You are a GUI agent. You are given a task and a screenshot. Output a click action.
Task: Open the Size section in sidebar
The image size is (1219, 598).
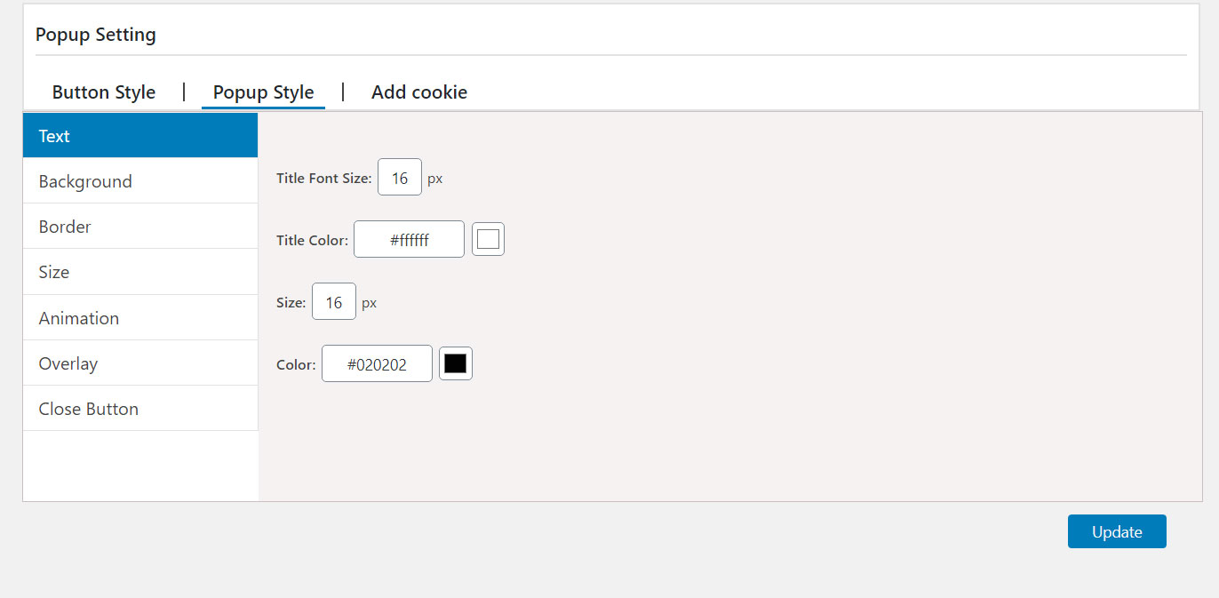[140, 272]
